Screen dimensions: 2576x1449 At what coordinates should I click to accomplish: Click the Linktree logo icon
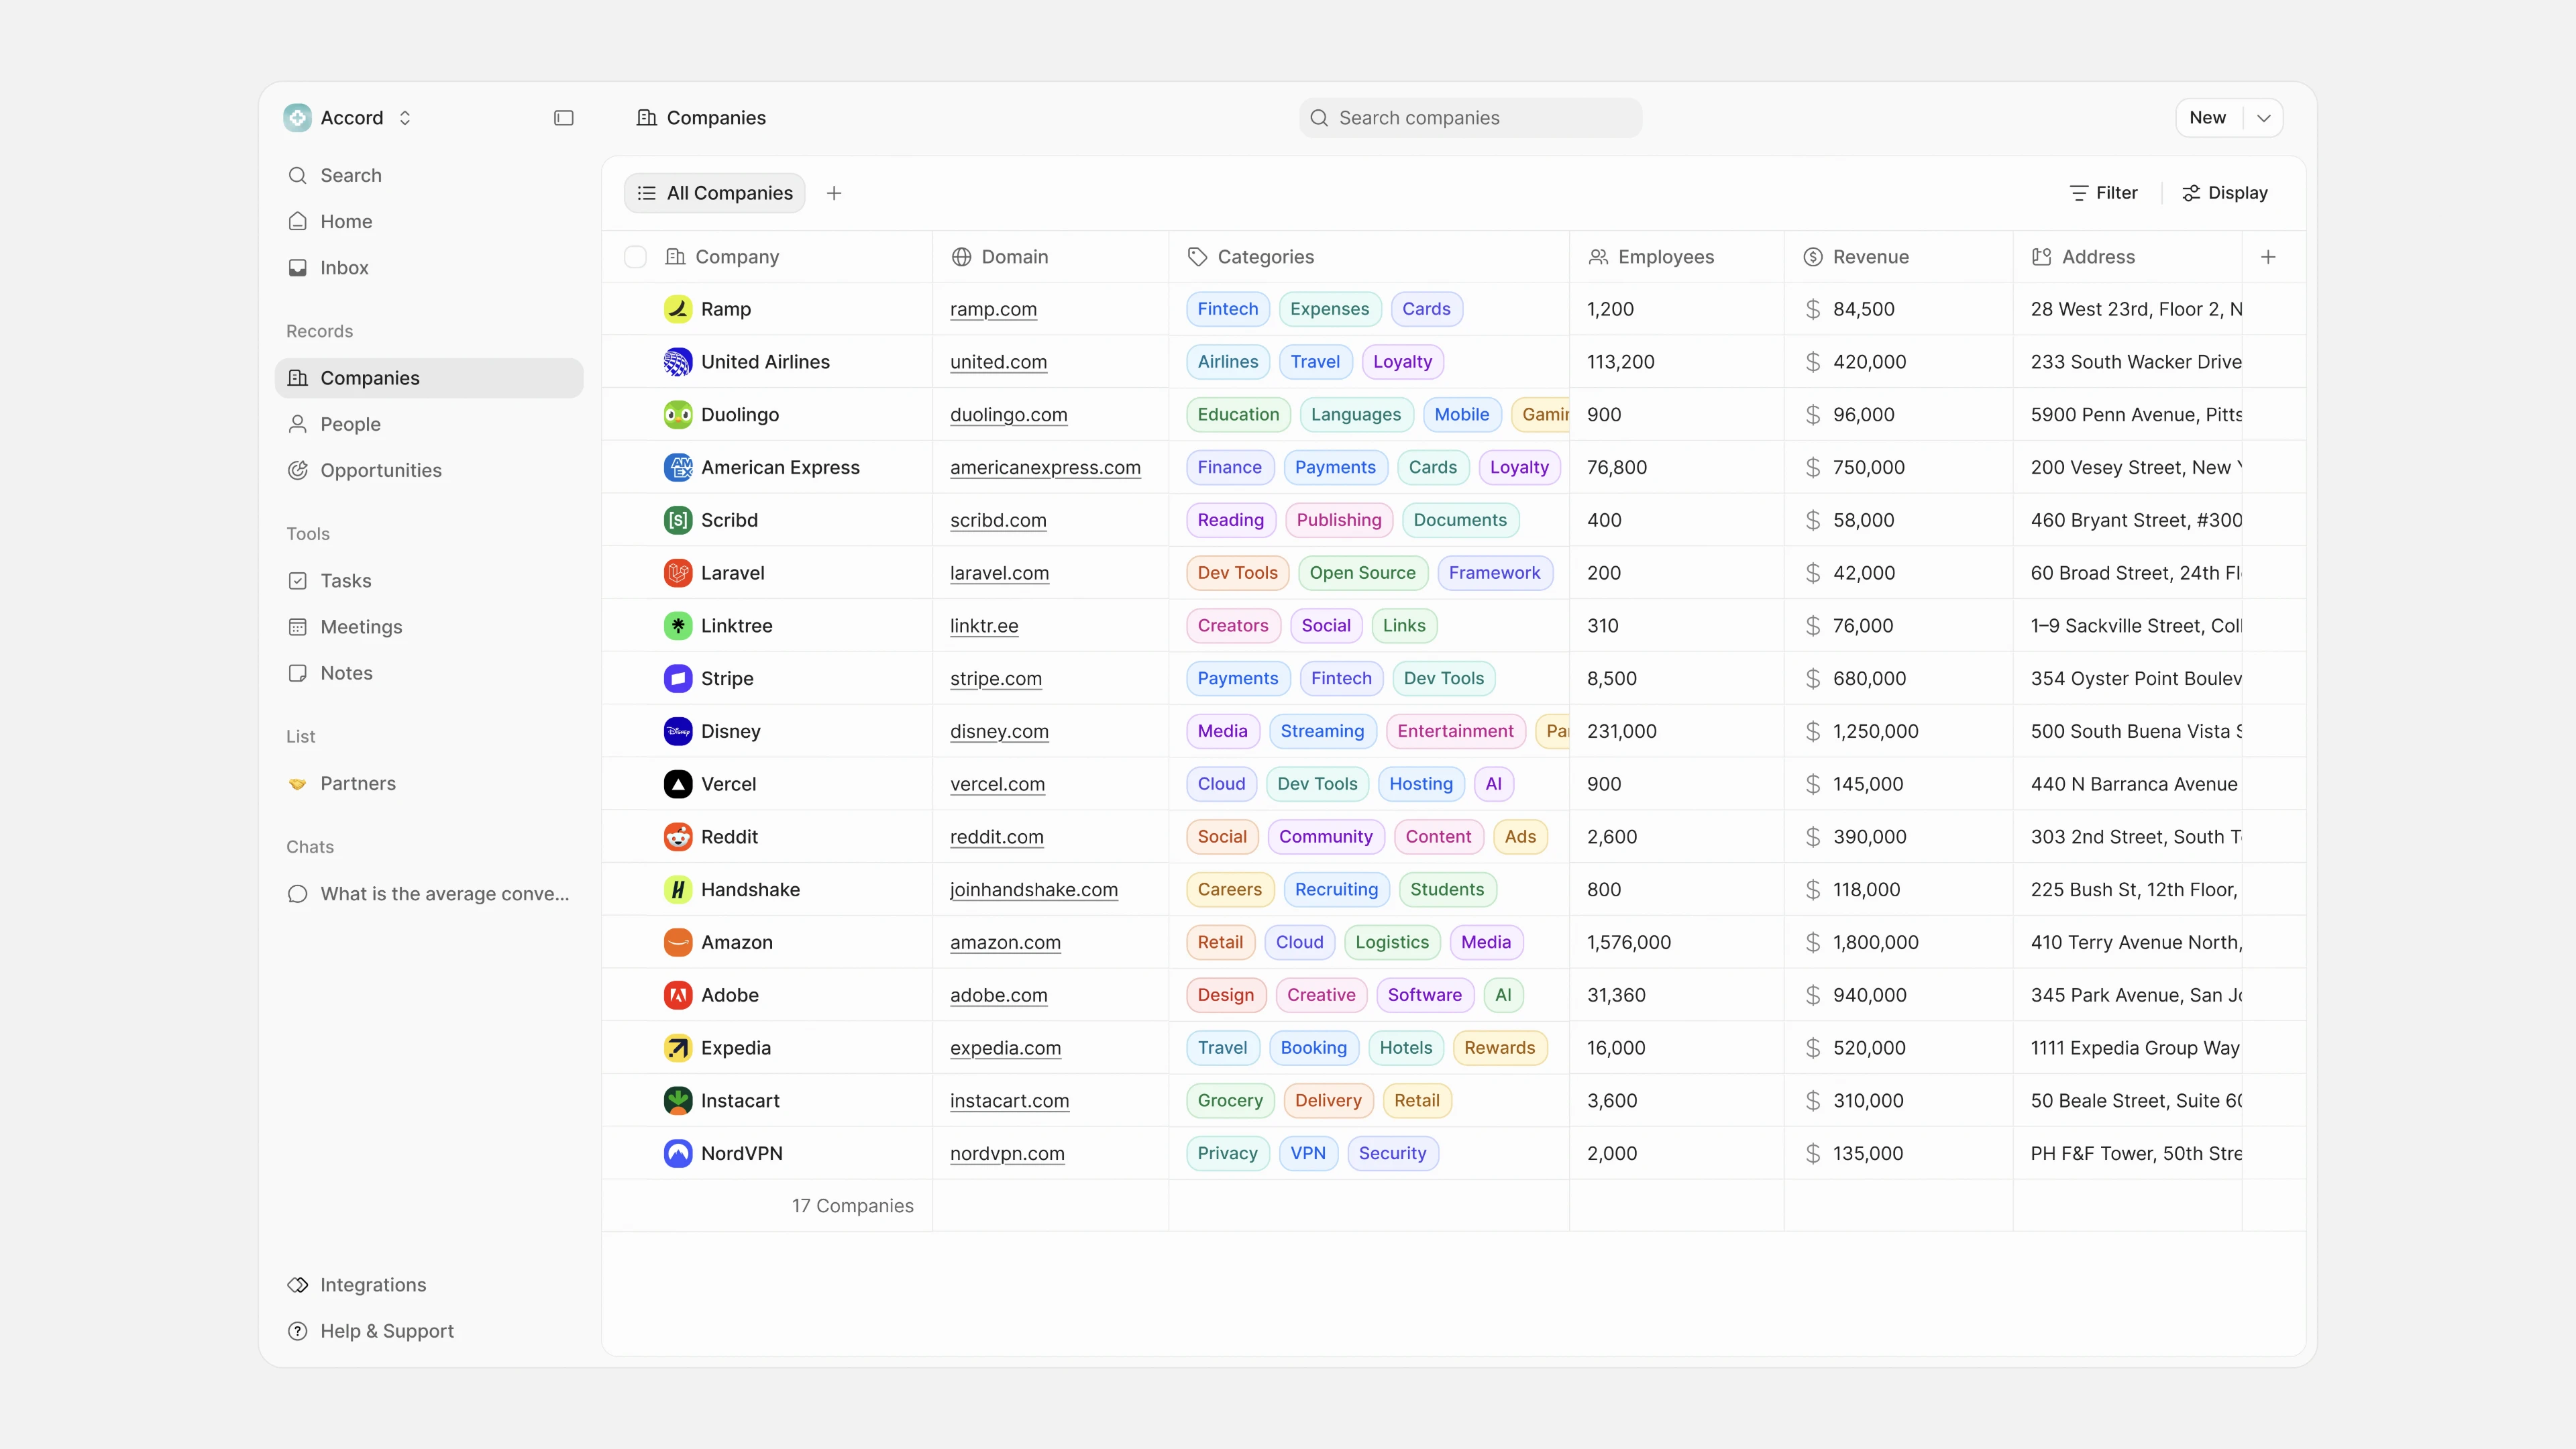(x=678, y=626)
